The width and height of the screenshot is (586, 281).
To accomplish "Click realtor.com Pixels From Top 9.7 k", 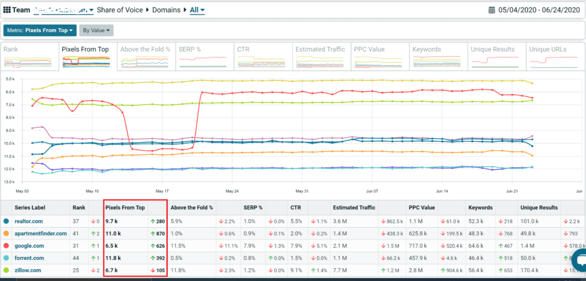I will [x=112, y=221].
